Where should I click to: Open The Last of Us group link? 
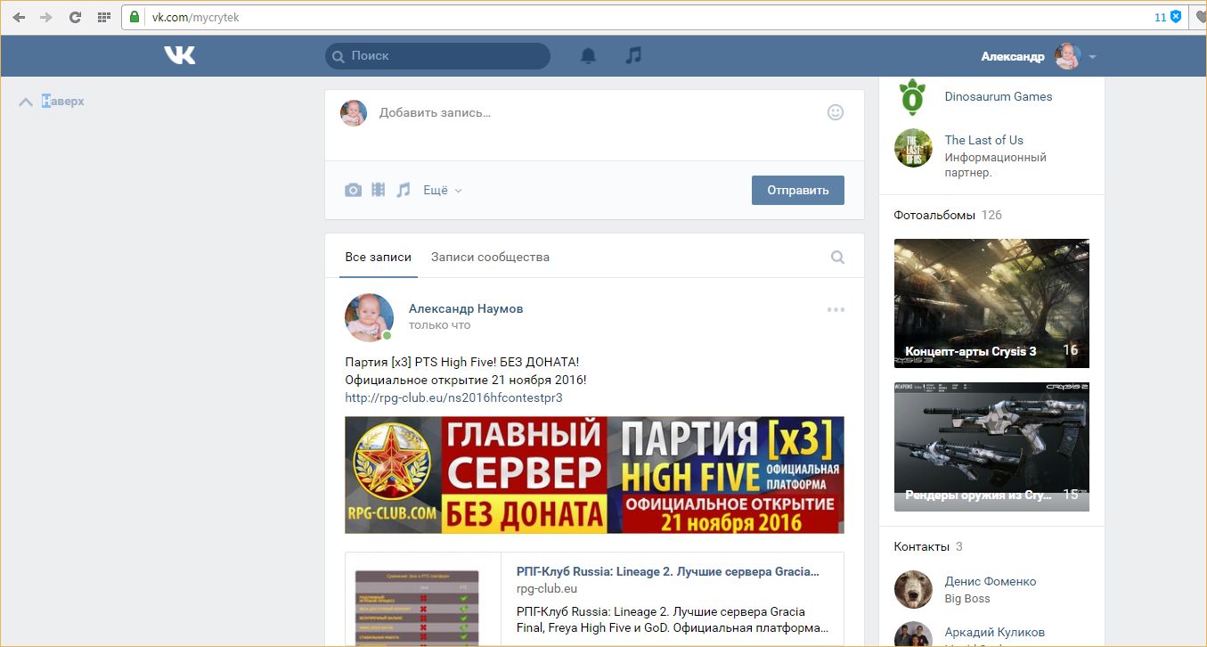pos(984,140)
